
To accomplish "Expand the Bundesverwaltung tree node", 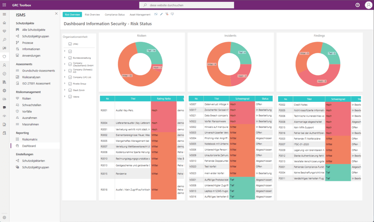I will pyautogui.click(x=65, y=57).
